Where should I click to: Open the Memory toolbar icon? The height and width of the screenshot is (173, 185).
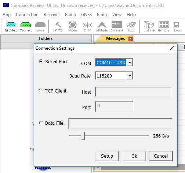click(164, 27)
